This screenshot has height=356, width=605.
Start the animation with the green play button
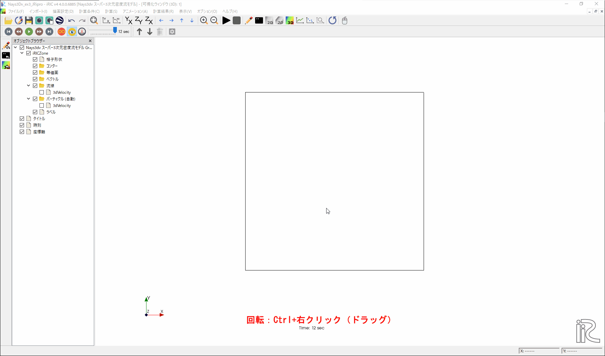[x=29, y=32]
